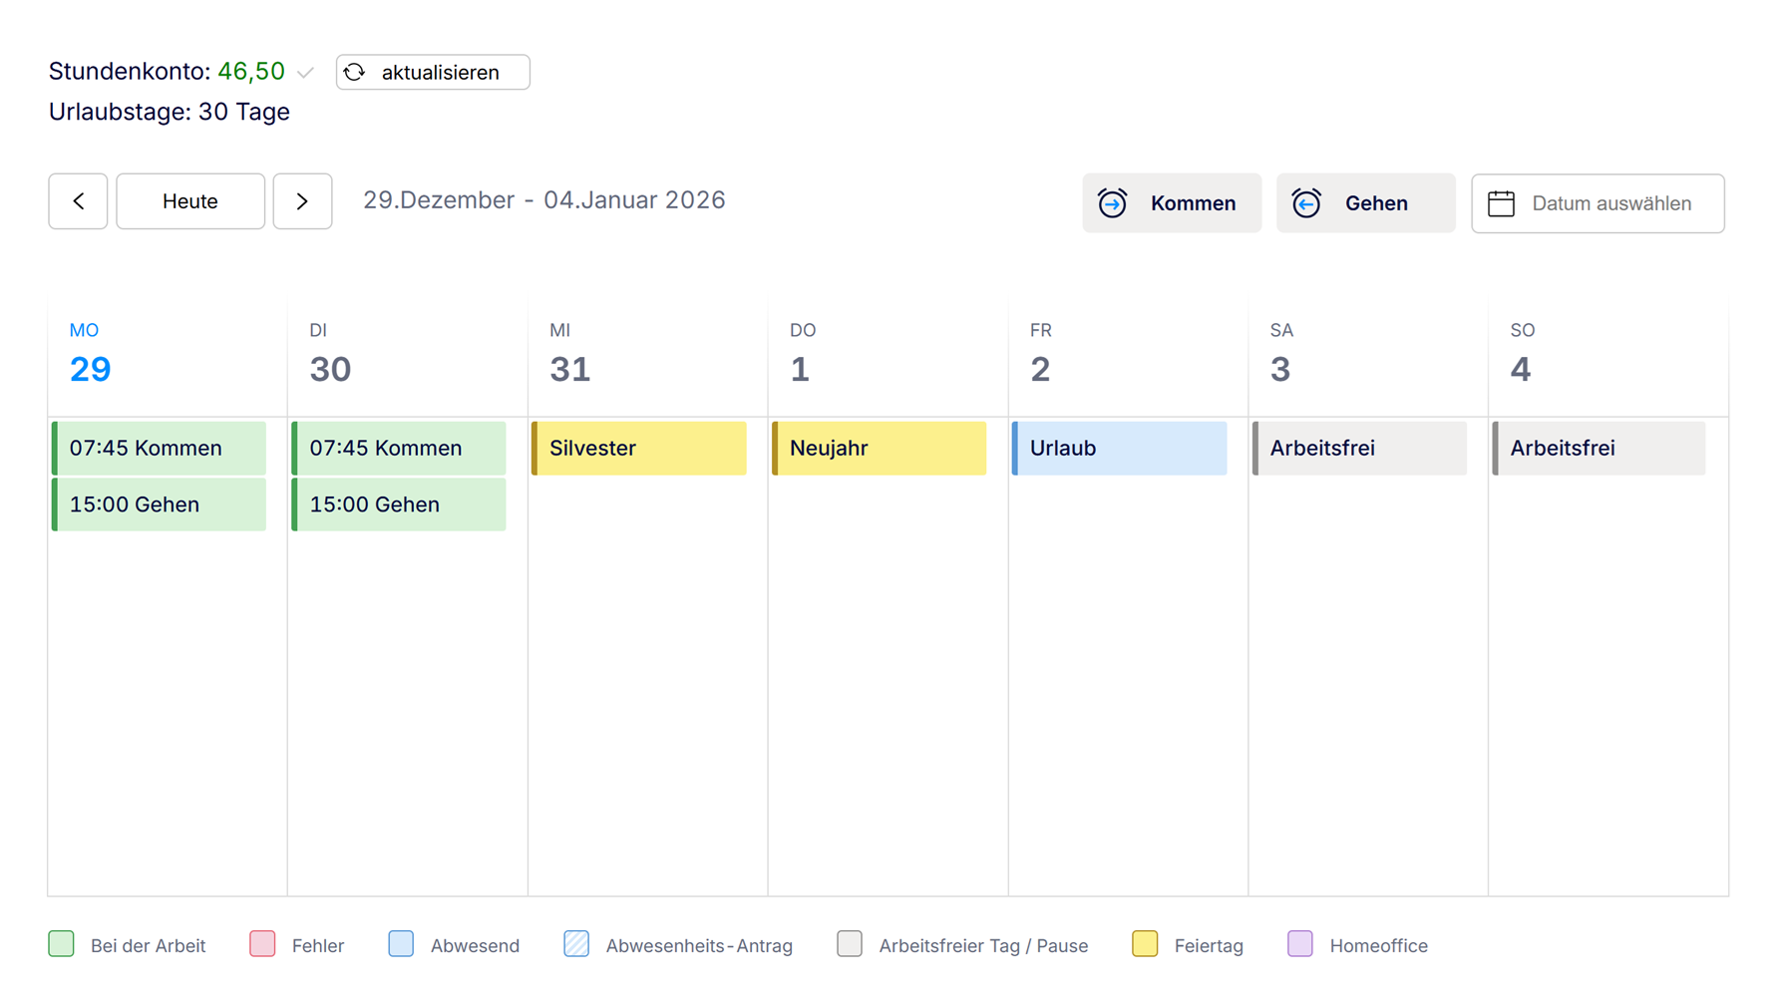Click the Heute button
The image size is (1779, 1000).
pyautogui.click(x=189, y=200)
